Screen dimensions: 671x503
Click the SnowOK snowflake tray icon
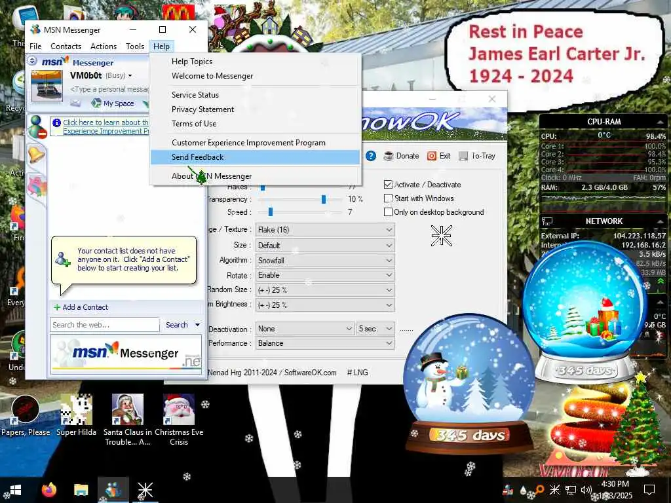coord(554,490)
